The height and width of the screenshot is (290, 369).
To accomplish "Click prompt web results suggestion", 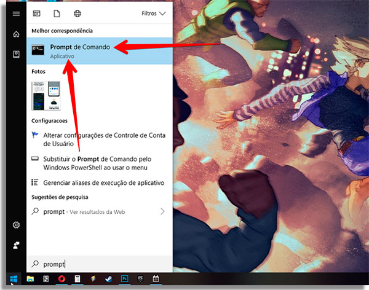I will (100, 212).
